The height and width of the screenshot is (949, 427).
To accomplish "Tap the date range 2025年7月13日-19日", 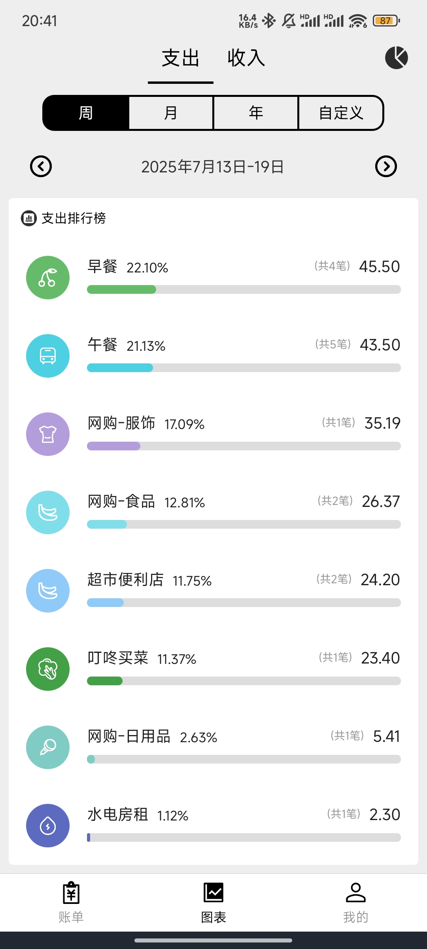I will point(213,167).
